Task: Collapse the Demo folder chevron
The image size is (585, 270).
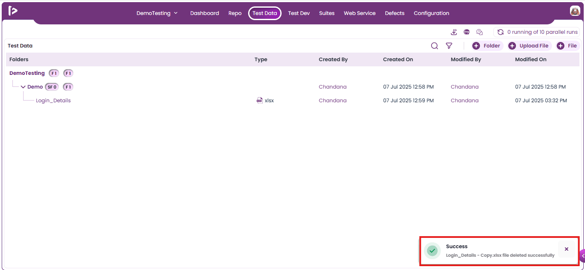Action: pyautogui.click(x=23, y=87)
